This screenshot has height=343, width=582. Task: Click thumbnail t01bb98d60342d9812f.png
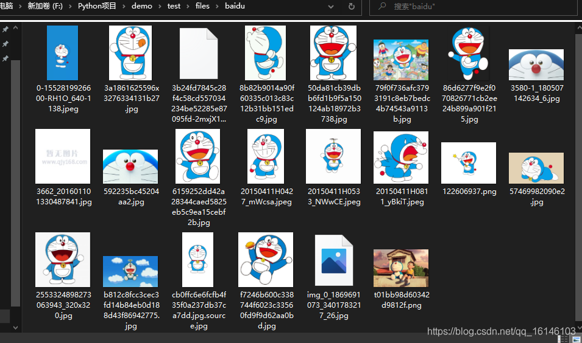click(x=401, y=268)
